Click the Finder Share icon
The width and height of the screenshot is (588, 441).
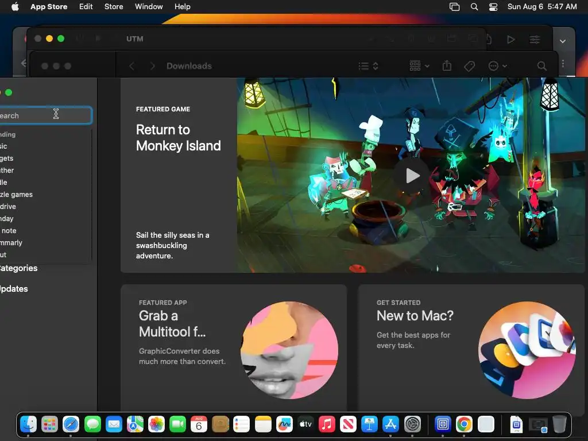447,66
